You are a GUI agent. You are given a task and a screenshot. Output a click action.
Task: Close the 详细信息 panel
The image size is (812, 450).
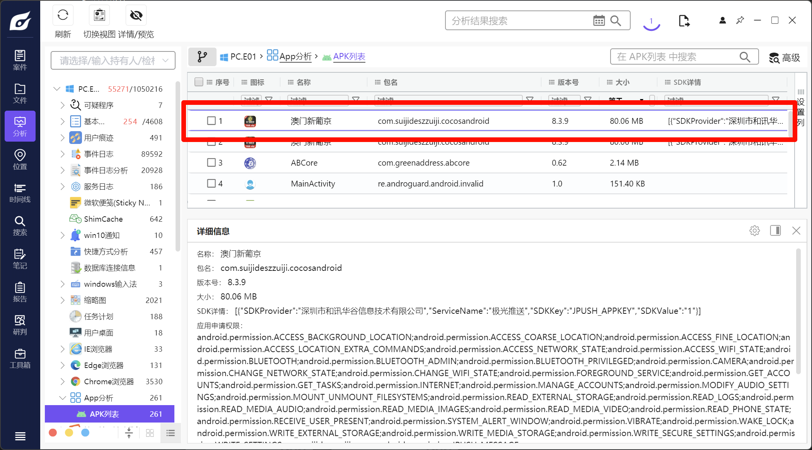pos(796,231)
